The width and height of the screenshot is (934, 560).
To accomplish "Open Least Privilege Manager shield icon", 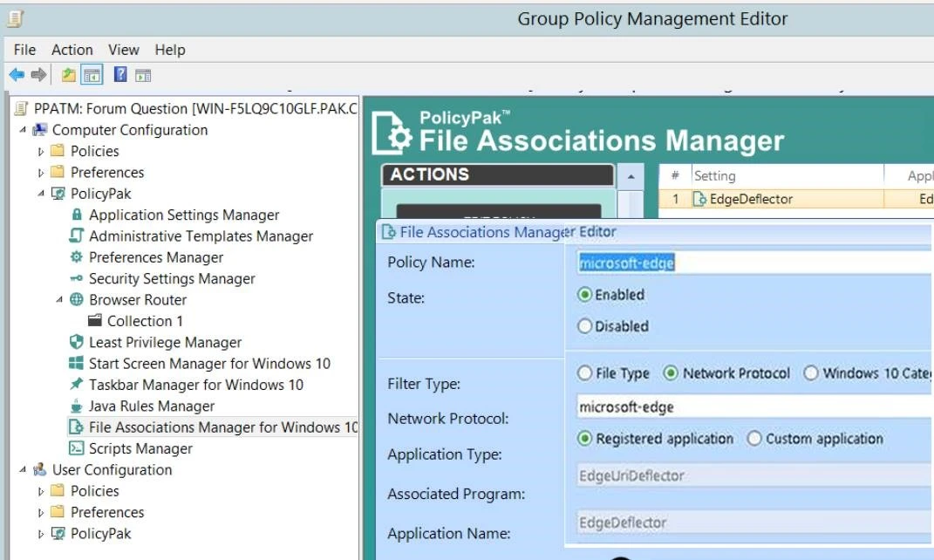I will click(x=75, y=343).
